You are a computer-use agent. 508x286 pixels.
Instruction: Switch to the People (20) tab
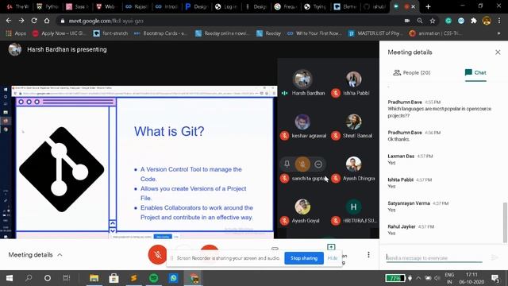412,72
